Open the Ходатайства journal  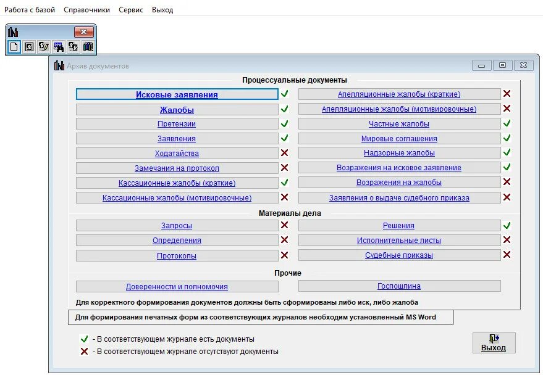pos(177,154)
